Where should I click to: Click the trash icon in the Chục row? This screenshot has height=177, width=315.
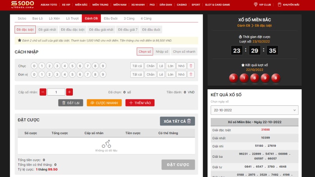tap(191, 66)
